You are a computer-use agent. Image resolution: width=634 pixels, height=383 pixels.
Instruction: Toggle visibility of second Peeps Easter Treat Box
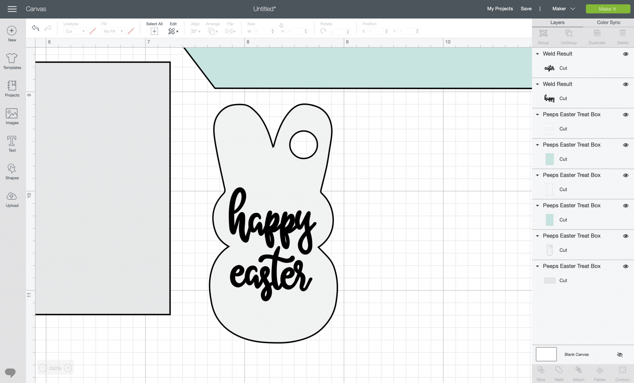pos(626,145)
